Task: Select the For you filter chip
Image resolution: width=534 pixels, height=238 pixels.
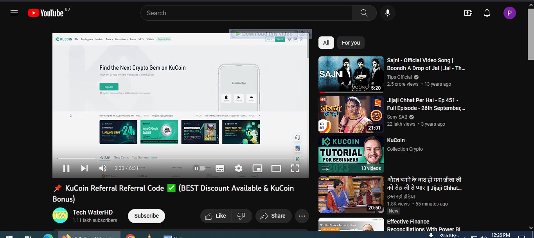Action: coord(351,43)
